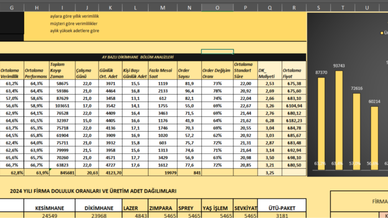The width and height of the screenshot is (388, 218).
Task: Select the 'Kişi Başı Günlük Adet' header
Action: (x=135, y=70)
